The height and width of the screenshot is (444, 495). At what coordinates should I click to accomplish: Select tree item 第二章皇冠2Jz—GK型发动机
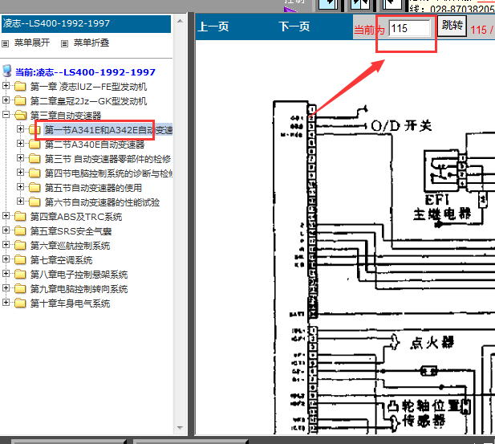tap(88, 101)
